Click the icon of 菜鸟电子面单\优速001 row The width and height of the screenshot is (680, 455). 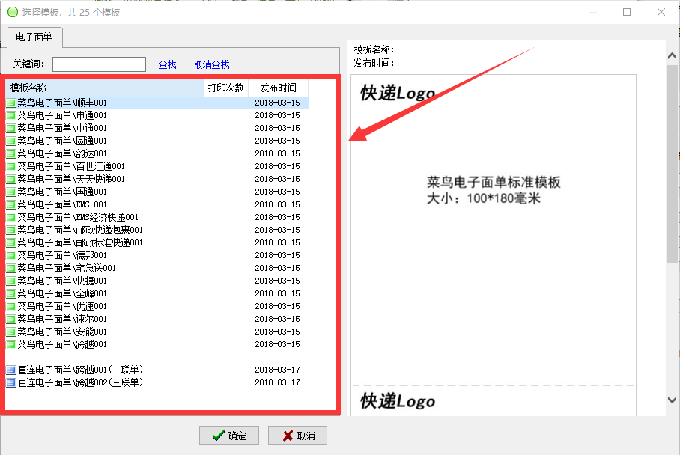point(11,306)
